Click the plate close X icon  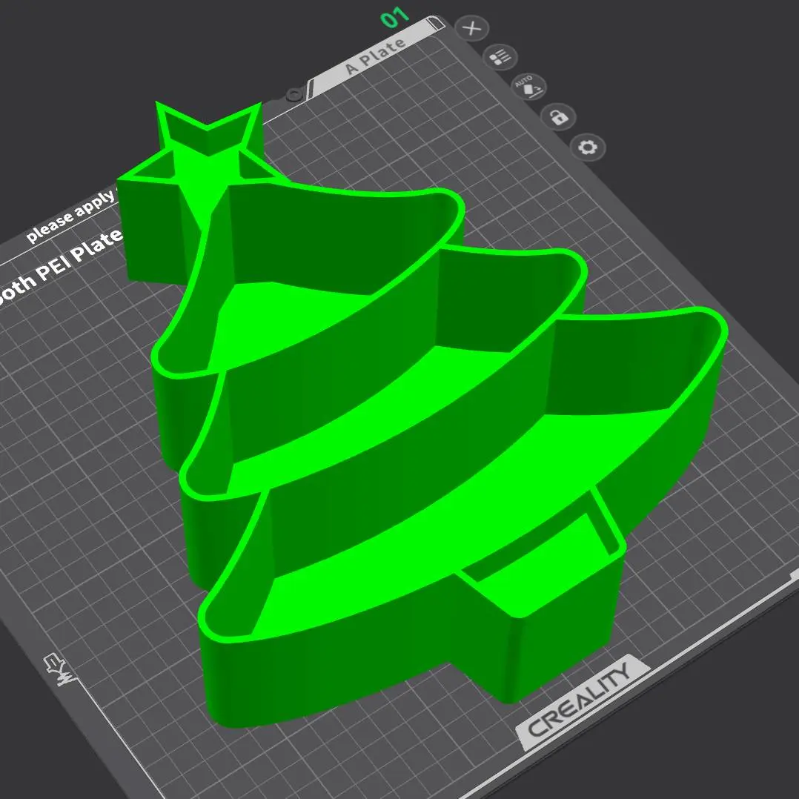tap(472, 28)
